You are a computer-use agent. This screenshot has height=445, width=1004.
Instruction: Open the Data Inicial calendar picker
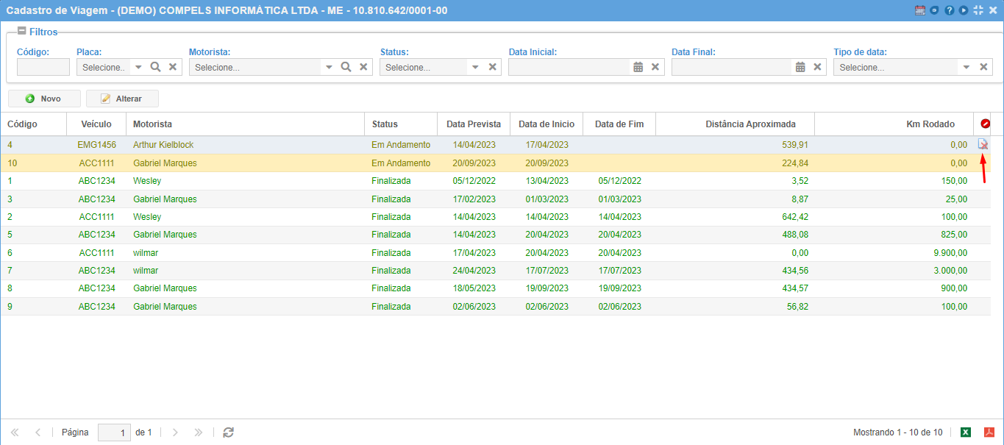click(x=638, y=67)
